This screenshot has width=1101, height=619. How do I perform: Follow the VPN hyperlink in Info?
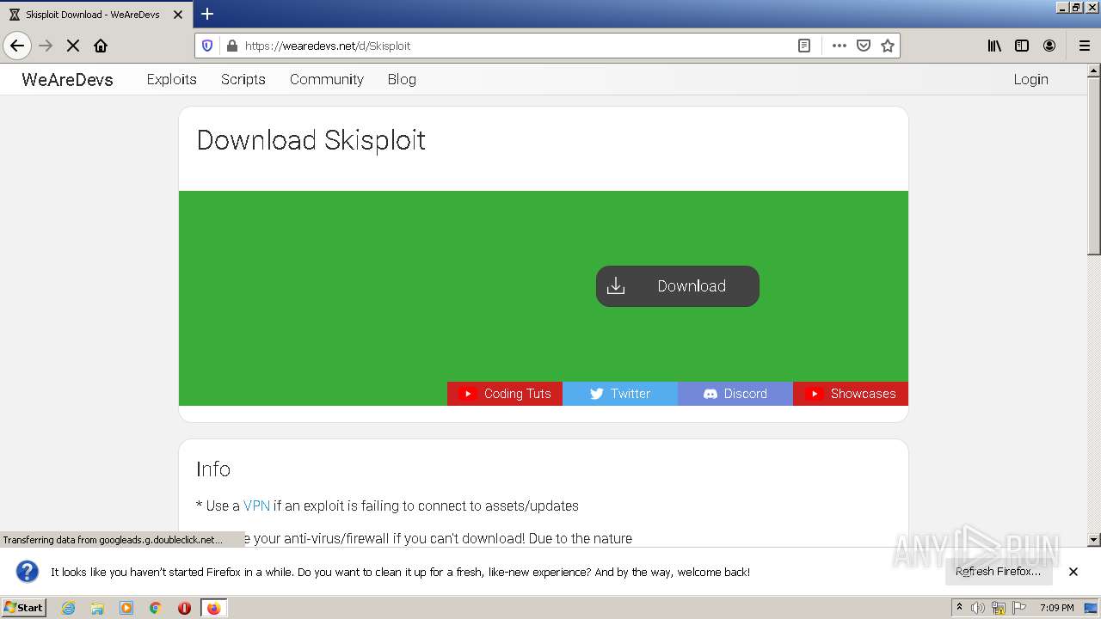[x=256, y=506]
